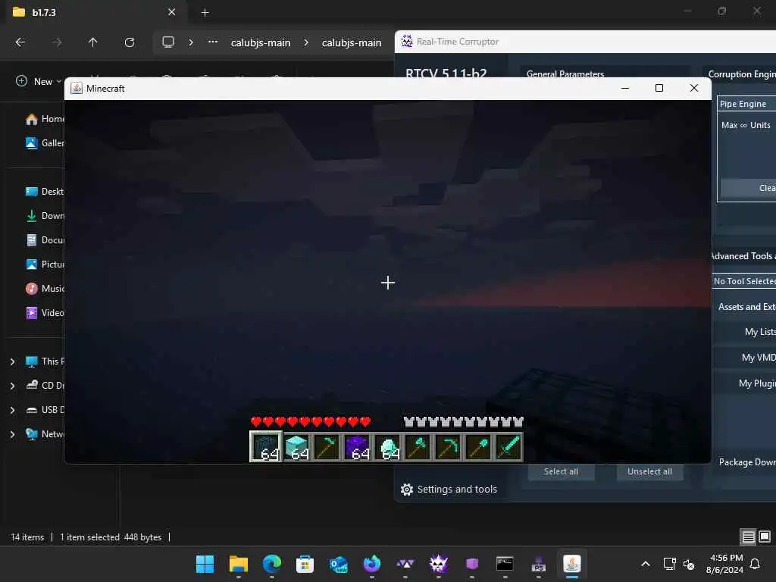Expand the CD Drive tree node
This screenshot has height=582, width=776.
coord(12,386)
